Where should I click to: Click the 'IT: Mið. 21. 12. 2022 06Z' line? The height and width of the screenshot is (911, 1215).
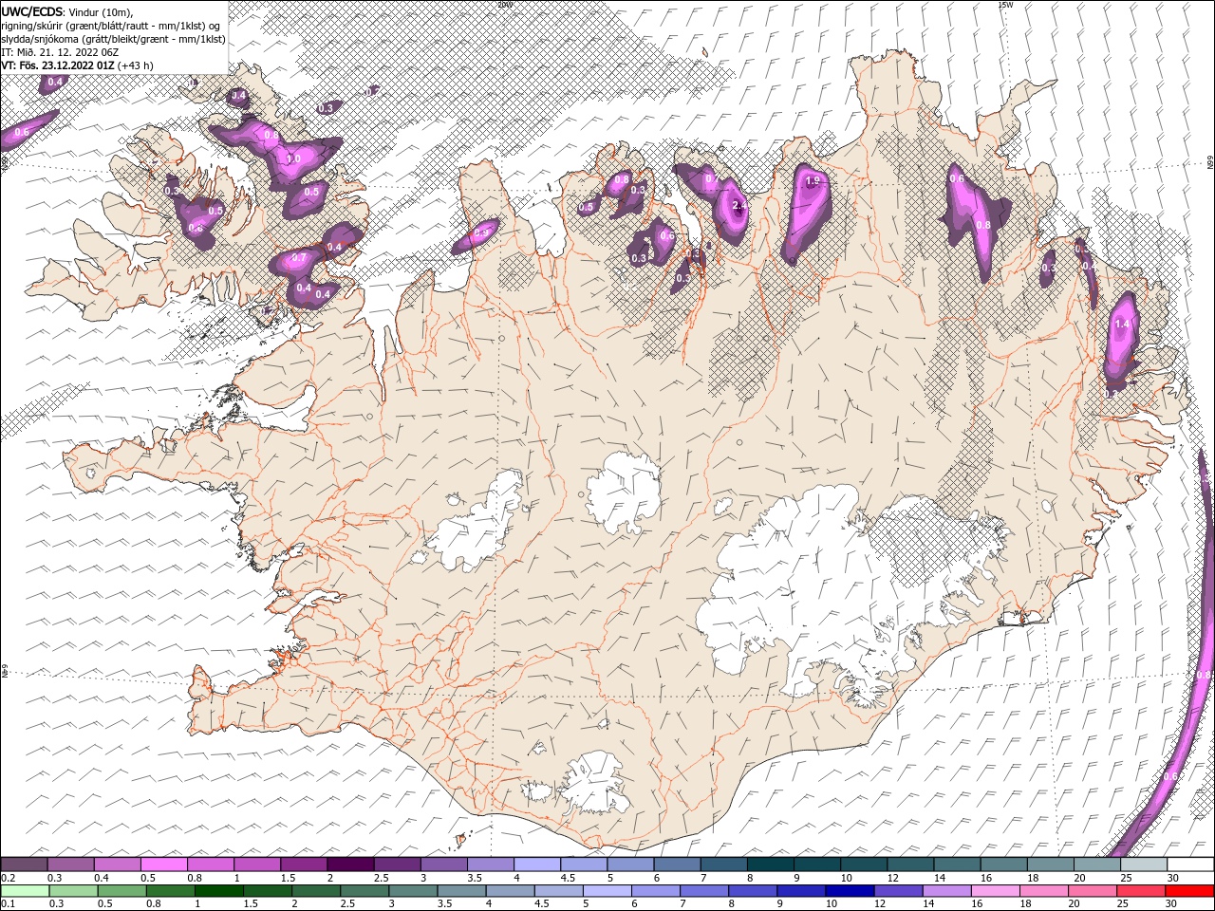click(x=60, y=52)
